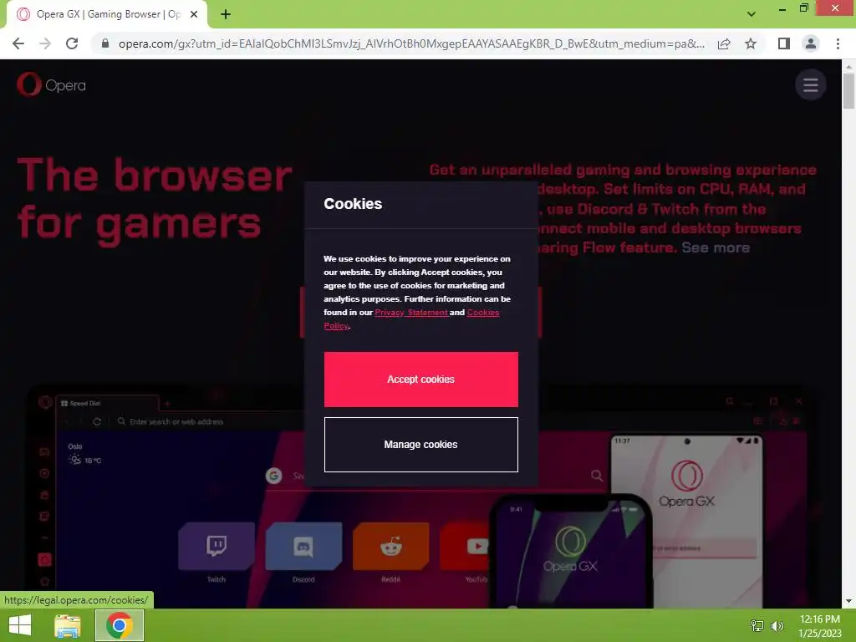Click the Speed Dial tab in preview
Image resolution: width=856 pixels, height=642 pixels.
[x=106, y=404]
